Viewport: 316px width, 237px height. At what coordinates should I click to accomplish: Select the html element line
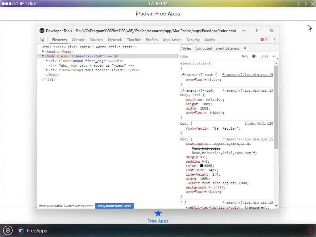89,47
